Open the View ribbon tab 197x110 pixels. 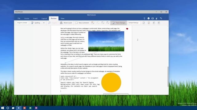point(62,18)
